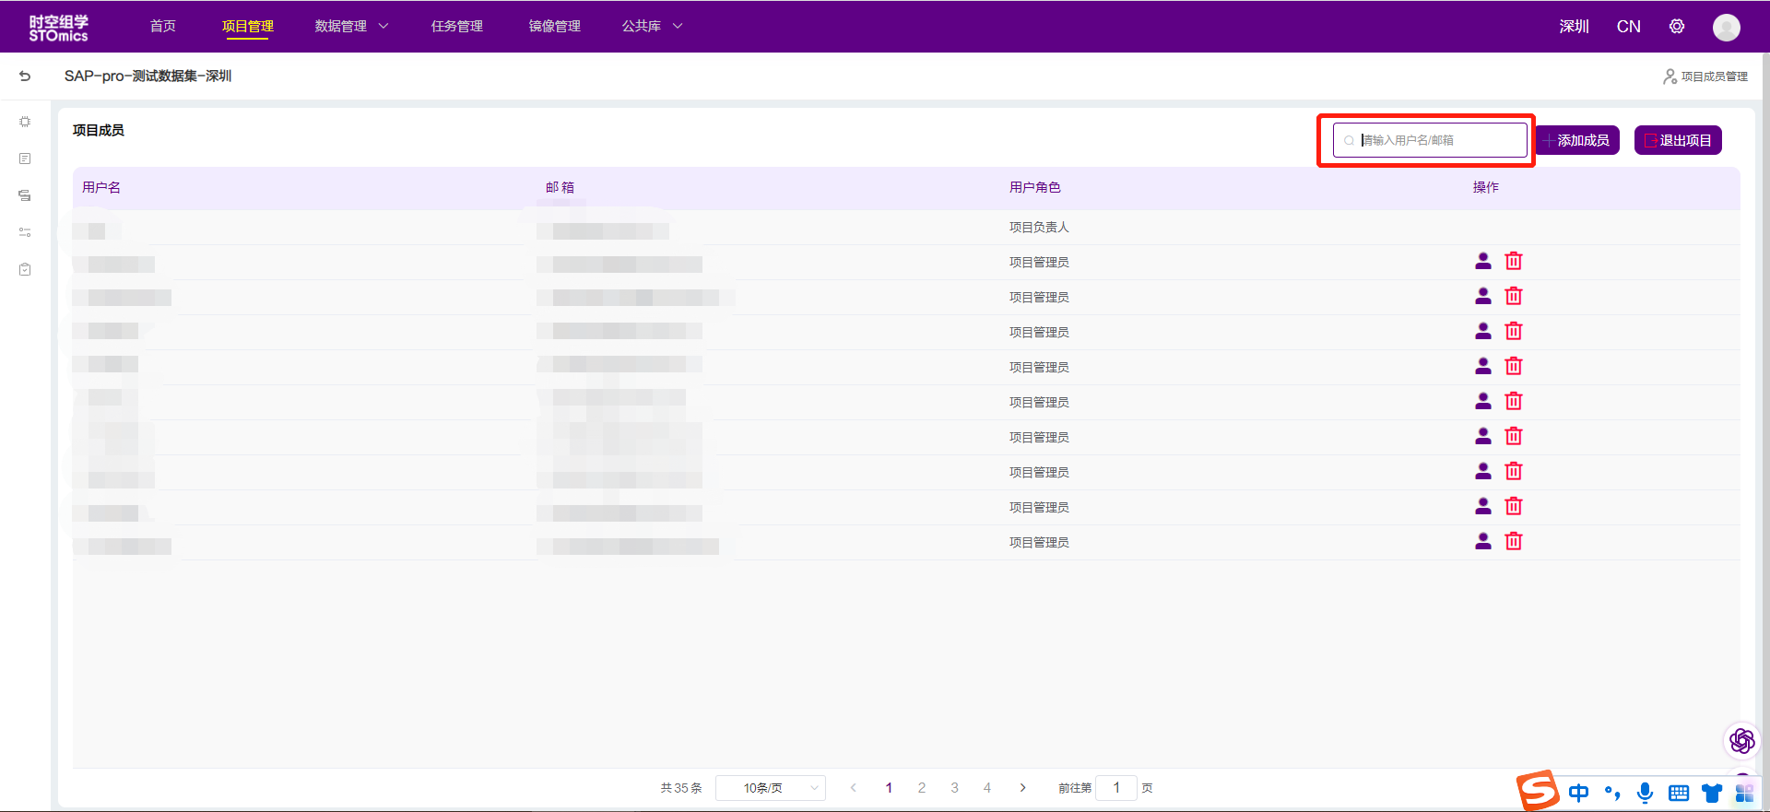Click the change role person icon in the last row

click(1482, 542)
